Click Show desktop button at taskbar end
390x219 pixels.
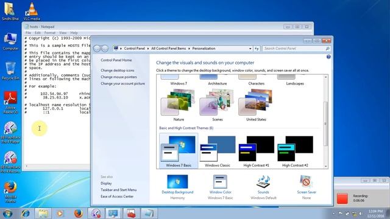(388, 214)
